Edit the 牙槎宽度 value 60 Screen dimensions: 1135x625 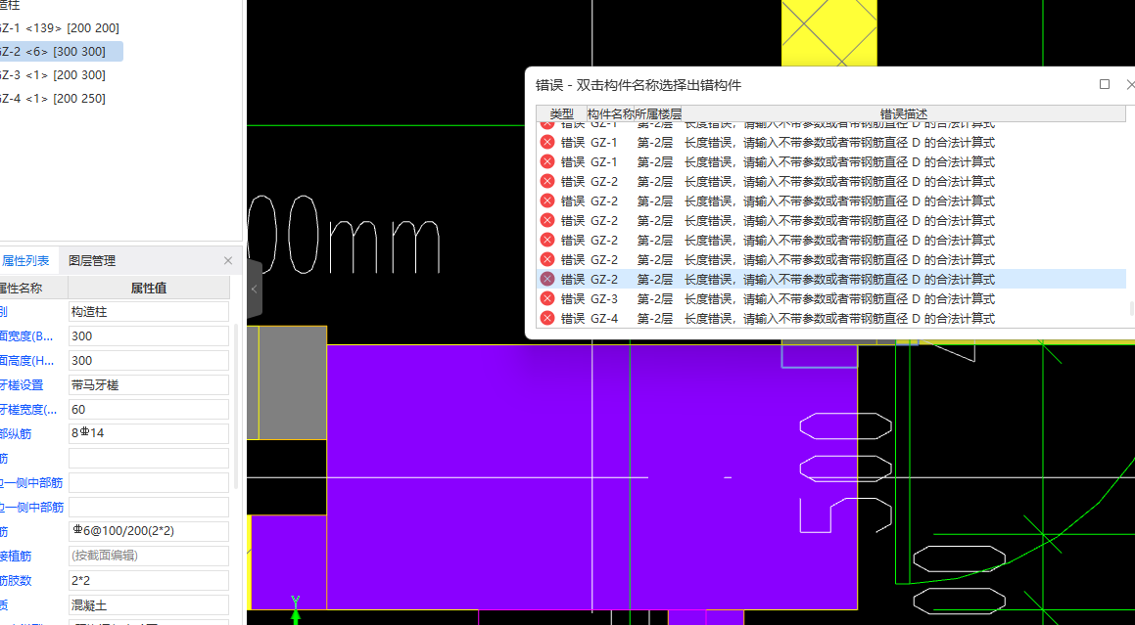pos(149,410)
